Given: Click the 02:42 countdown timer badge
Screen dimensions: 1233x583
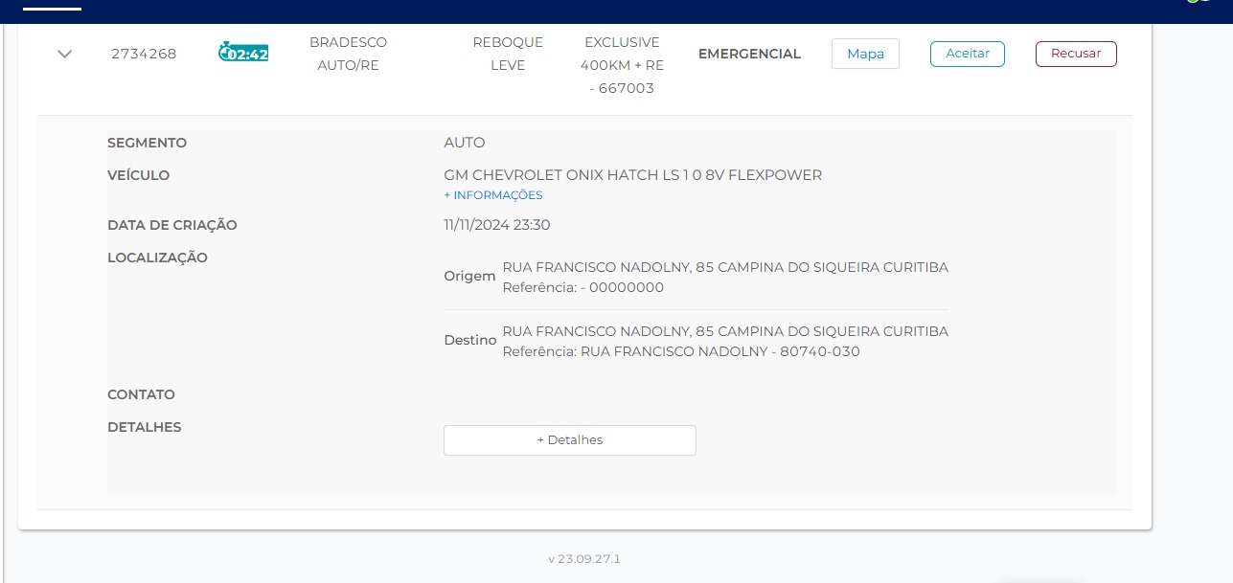Looking at the screenshot, I should (243, 53).
